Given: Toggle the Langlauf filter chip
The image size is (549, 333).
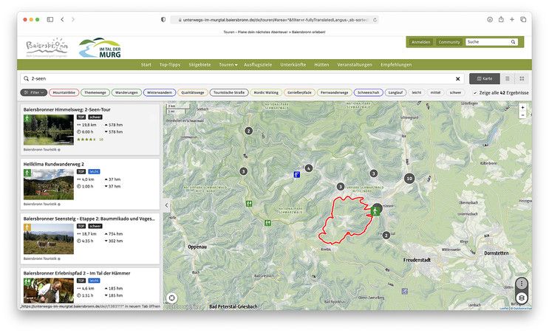Looking at the screenshot, I should tap(395, 93).
